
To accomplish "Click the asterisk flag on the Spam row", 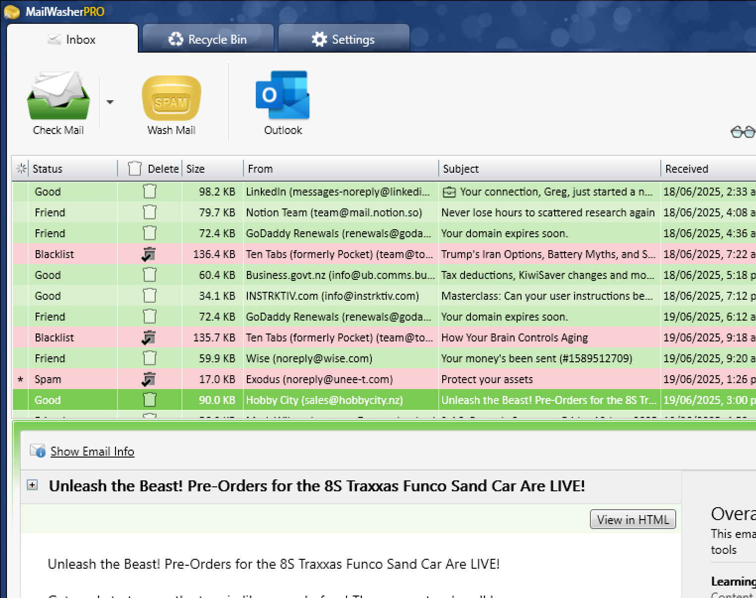I will coord(20,380).
